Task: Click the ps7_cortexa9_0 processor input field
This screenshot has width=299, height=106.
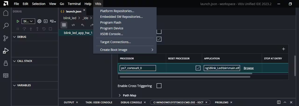Action: [x=138, y=68]
